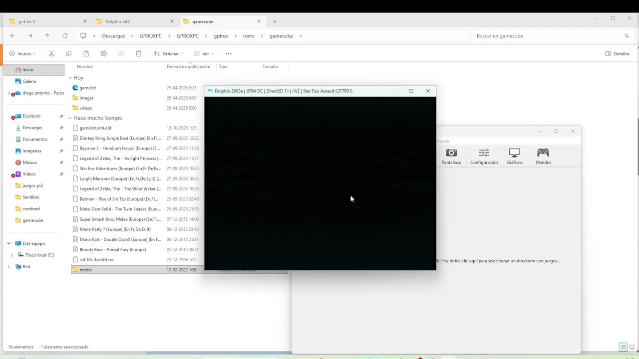Click the Rename icon in Explorer toolbar
Image resolution: width=639 pixels, height=359 pixels.
pyautogui.click(x=103, y=53)
